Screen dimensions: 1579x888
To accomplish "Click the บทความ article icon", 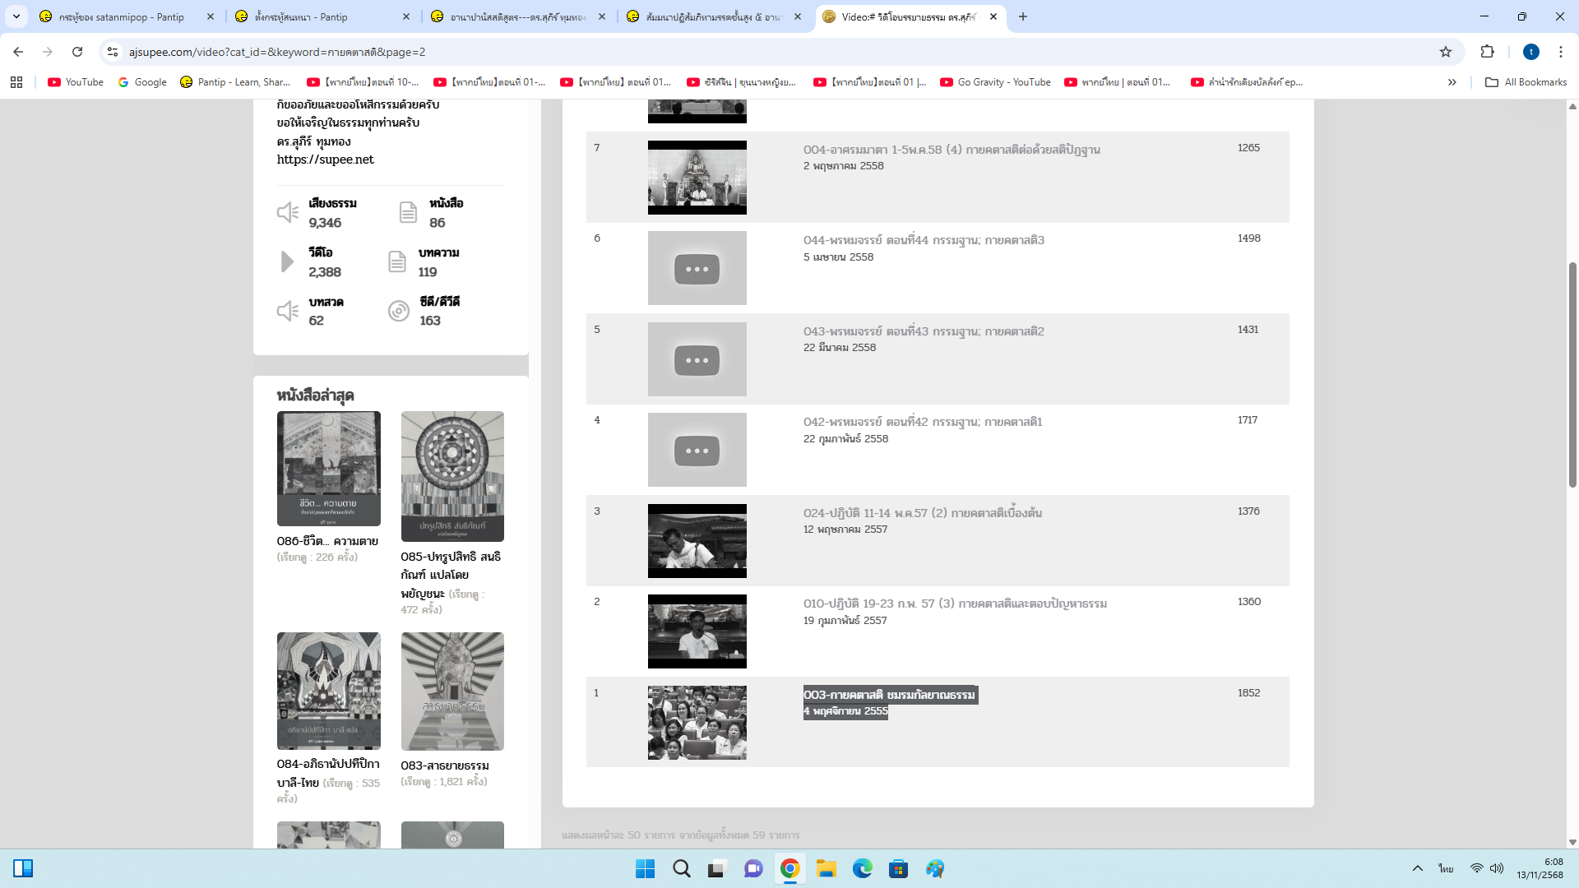I will point(397,262).
